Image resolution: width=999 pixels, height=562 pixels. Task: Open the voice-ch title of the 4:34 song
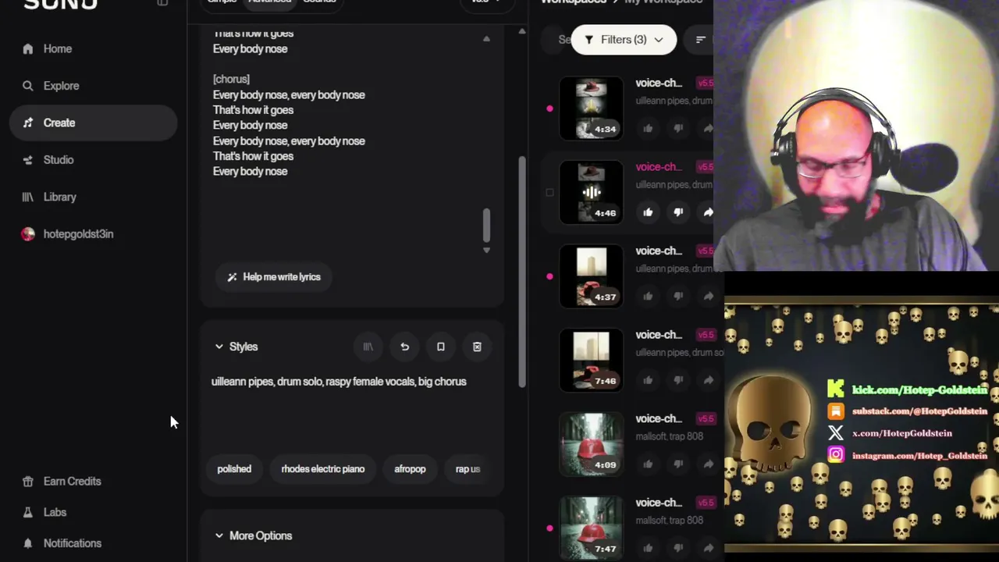pos(659,83)
